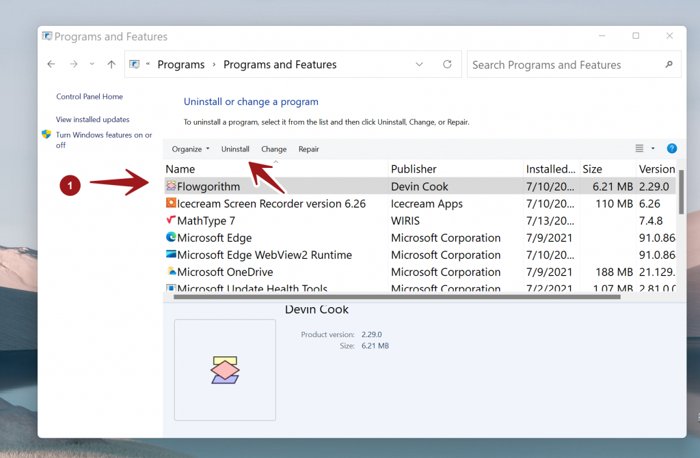Uninstall the selected Flowgorithm program
Image resolution: width=700 pixels, height=458 pixels.
point(235,149)
